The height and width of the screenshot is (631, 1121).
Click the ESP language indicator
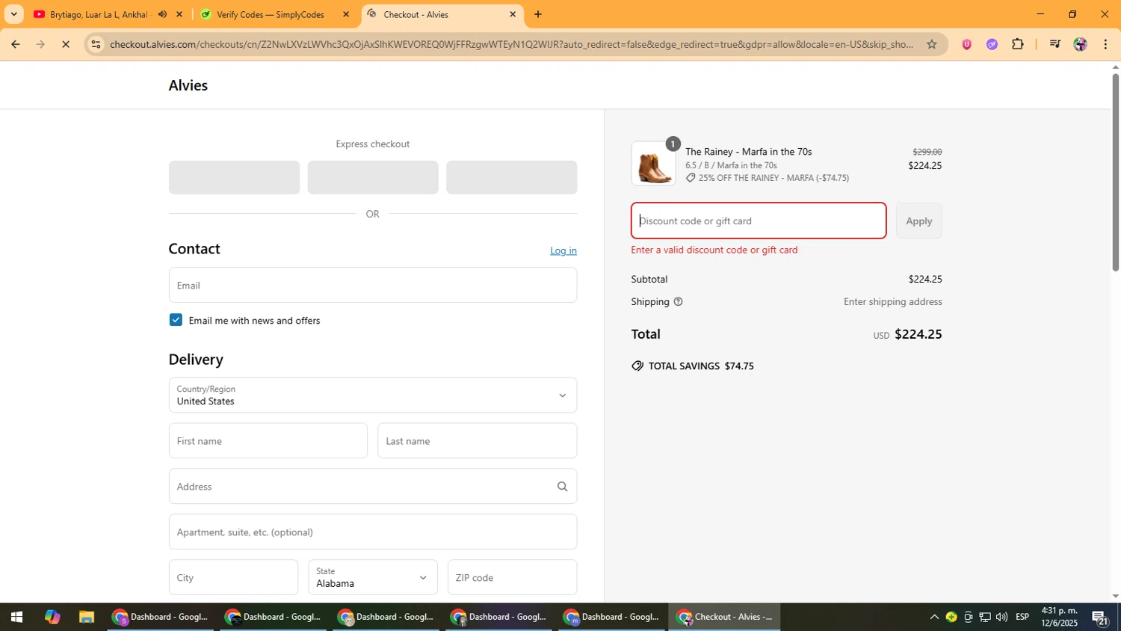(1022, 617)
